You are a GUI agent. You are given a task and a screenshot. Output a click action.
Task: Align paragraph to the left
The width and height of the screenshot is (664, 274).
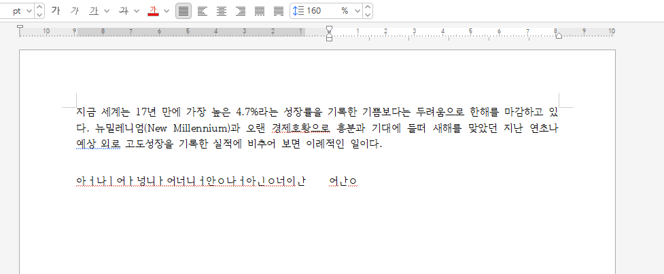[203, 11]
